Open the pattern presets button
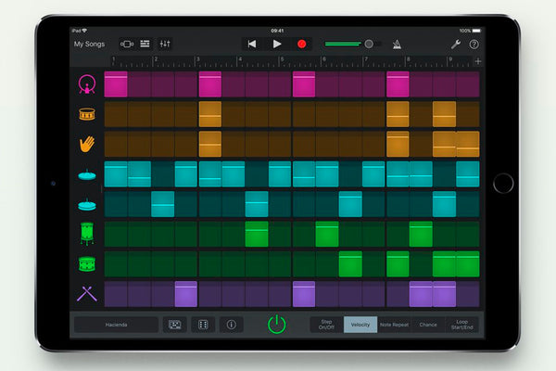556x371 pixels. [173, 325]
